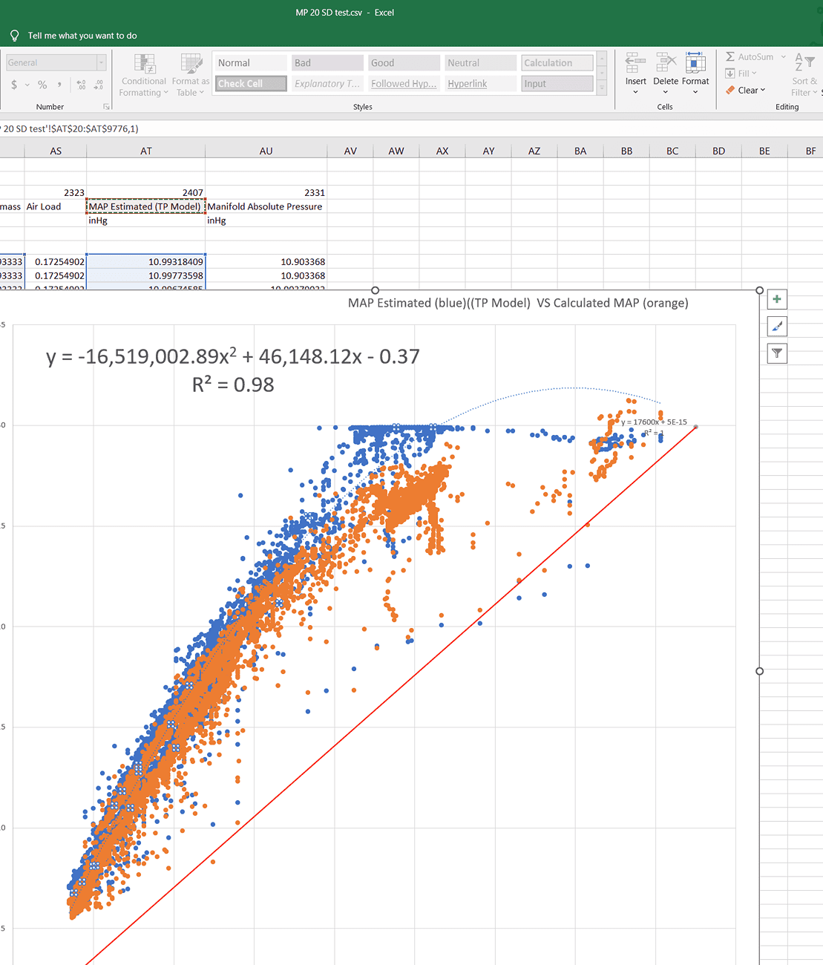Apply the percent style format
Viewport: 823px width, 965px height.
coord(42,85)
